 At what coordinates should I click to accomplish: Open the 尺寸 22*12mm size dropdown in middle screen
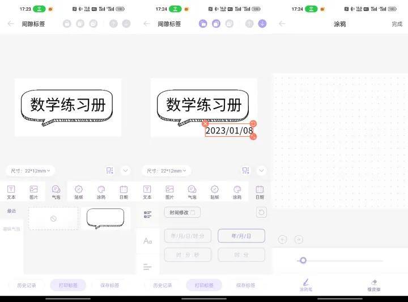point(167,171)
